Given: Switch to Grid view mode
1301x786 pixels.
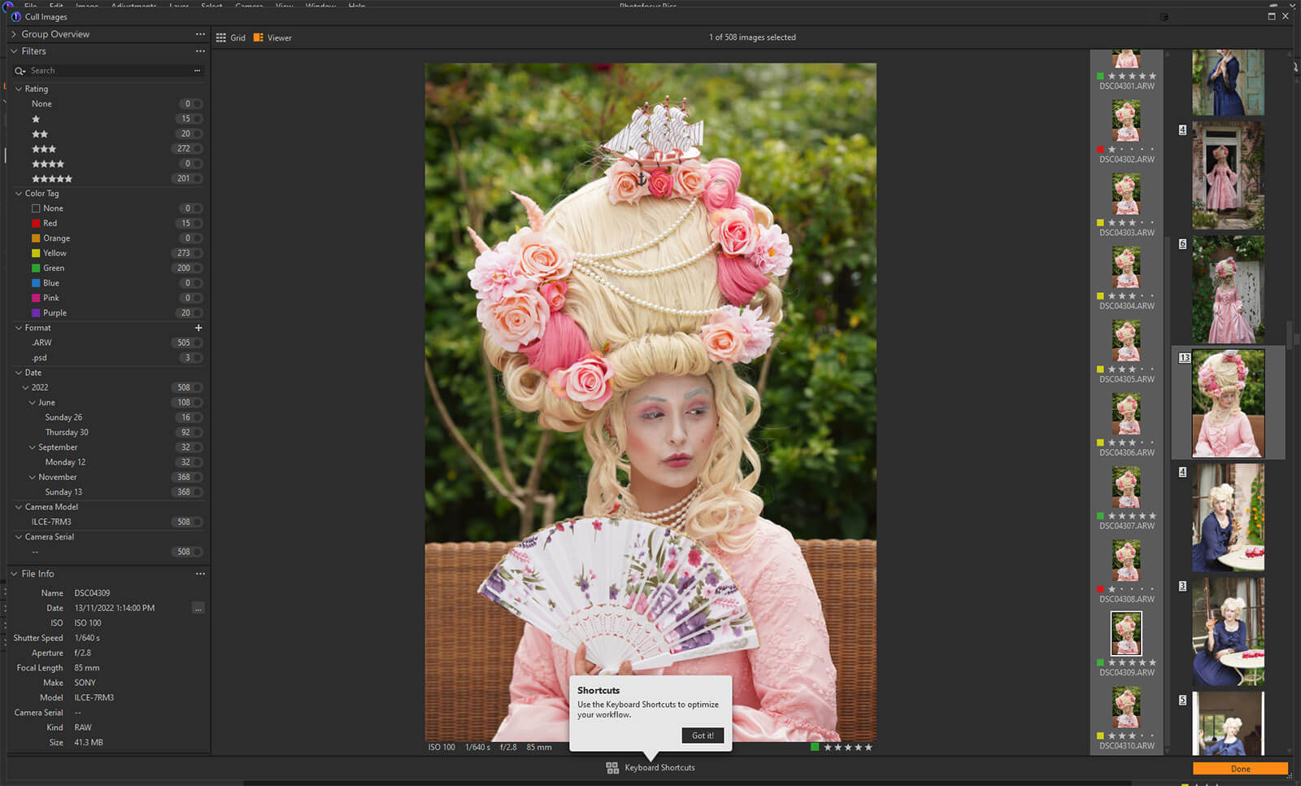Looking at the screenshot, I should (x=231, y=37).
